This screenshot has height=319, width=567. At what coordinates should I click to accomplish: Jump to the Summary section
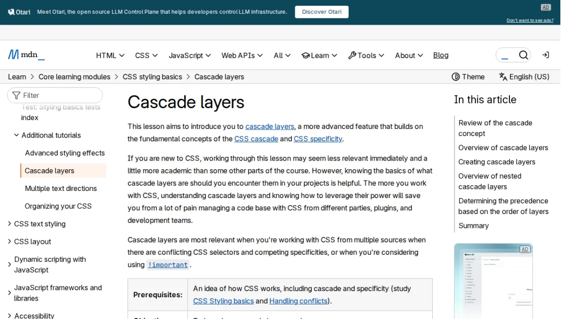tap(473, 225)
